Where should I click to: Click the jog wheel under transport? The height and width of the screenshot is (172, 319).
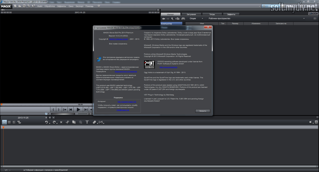click(x=63, y=114)
